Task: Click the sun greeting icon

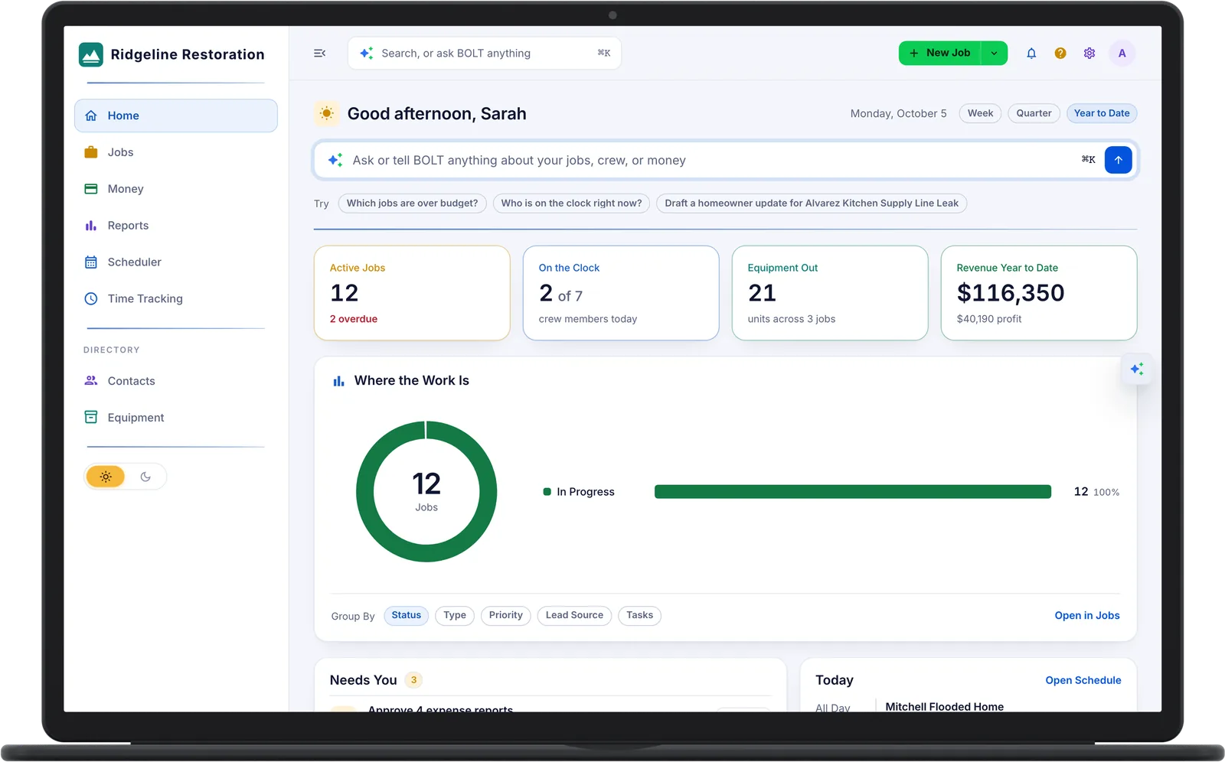Action: tap(327, 113)
